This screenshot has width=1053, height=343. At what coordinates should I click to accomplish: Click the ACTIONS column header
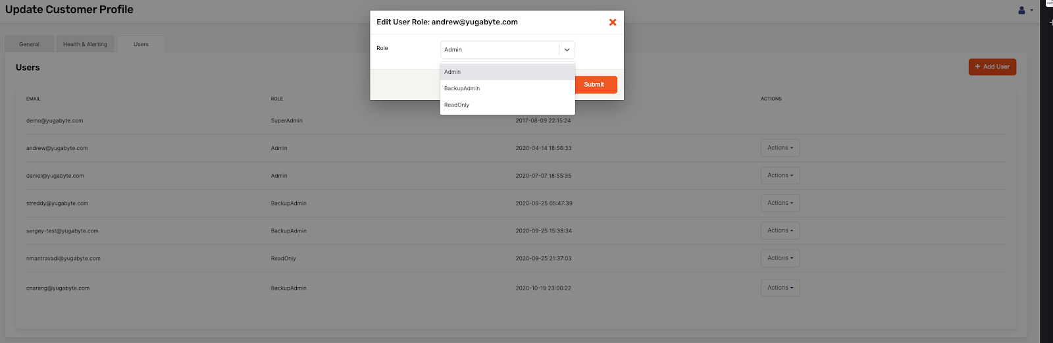[771, 99]
